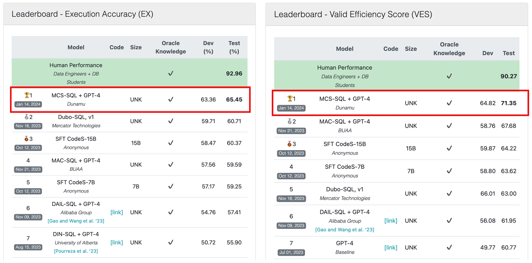The width and height of the screenshot is (532, 263).
Task: Click the Oracle Knowledge checkmark for VES GPT-4 Baseline
Action: (449, 247)
